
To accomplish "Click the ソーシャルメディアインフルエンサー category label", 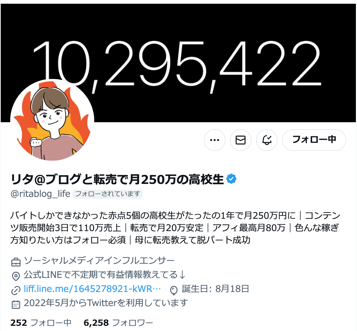I will (99, 260).
